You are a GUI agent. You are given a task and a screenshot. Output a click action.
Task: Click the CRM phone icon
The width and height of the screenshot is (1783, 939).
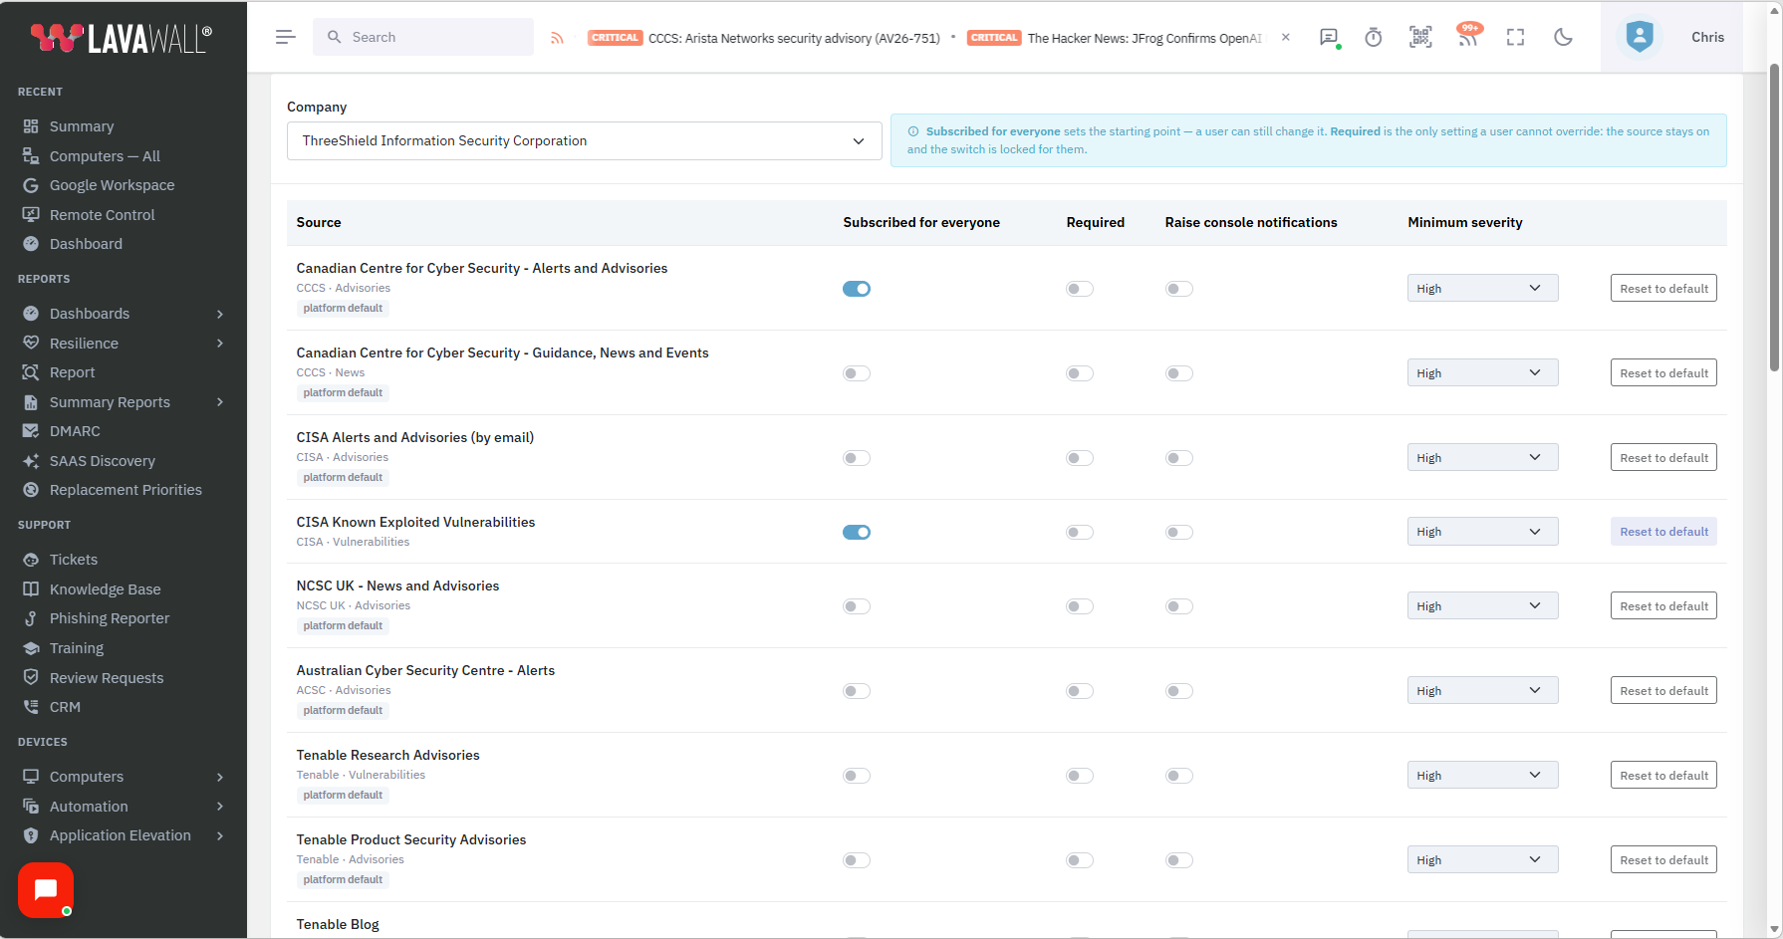pos(31,707)
